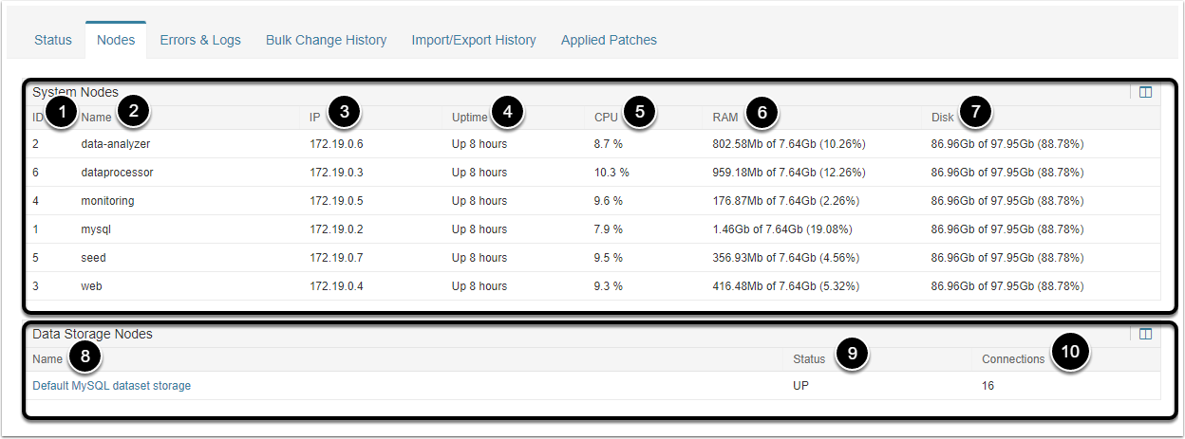
Task: Click the CPU column header
Action: [606, 117]
